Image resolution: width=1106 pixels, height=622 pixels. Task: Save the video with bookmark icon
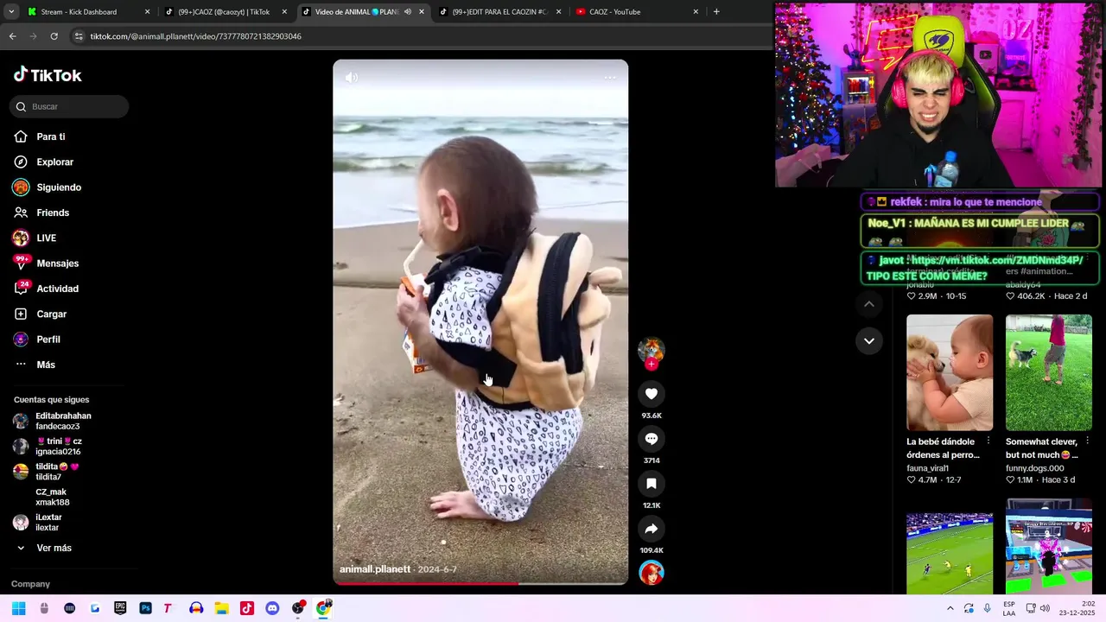(x=652, y=484)
